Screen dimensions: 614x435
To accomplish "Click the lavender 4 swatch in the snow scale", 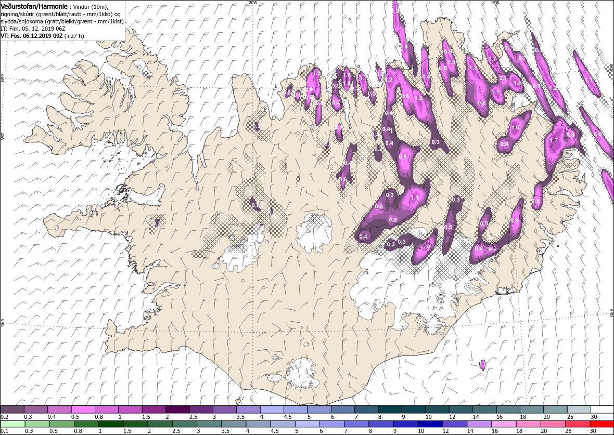I will (272, 410).
